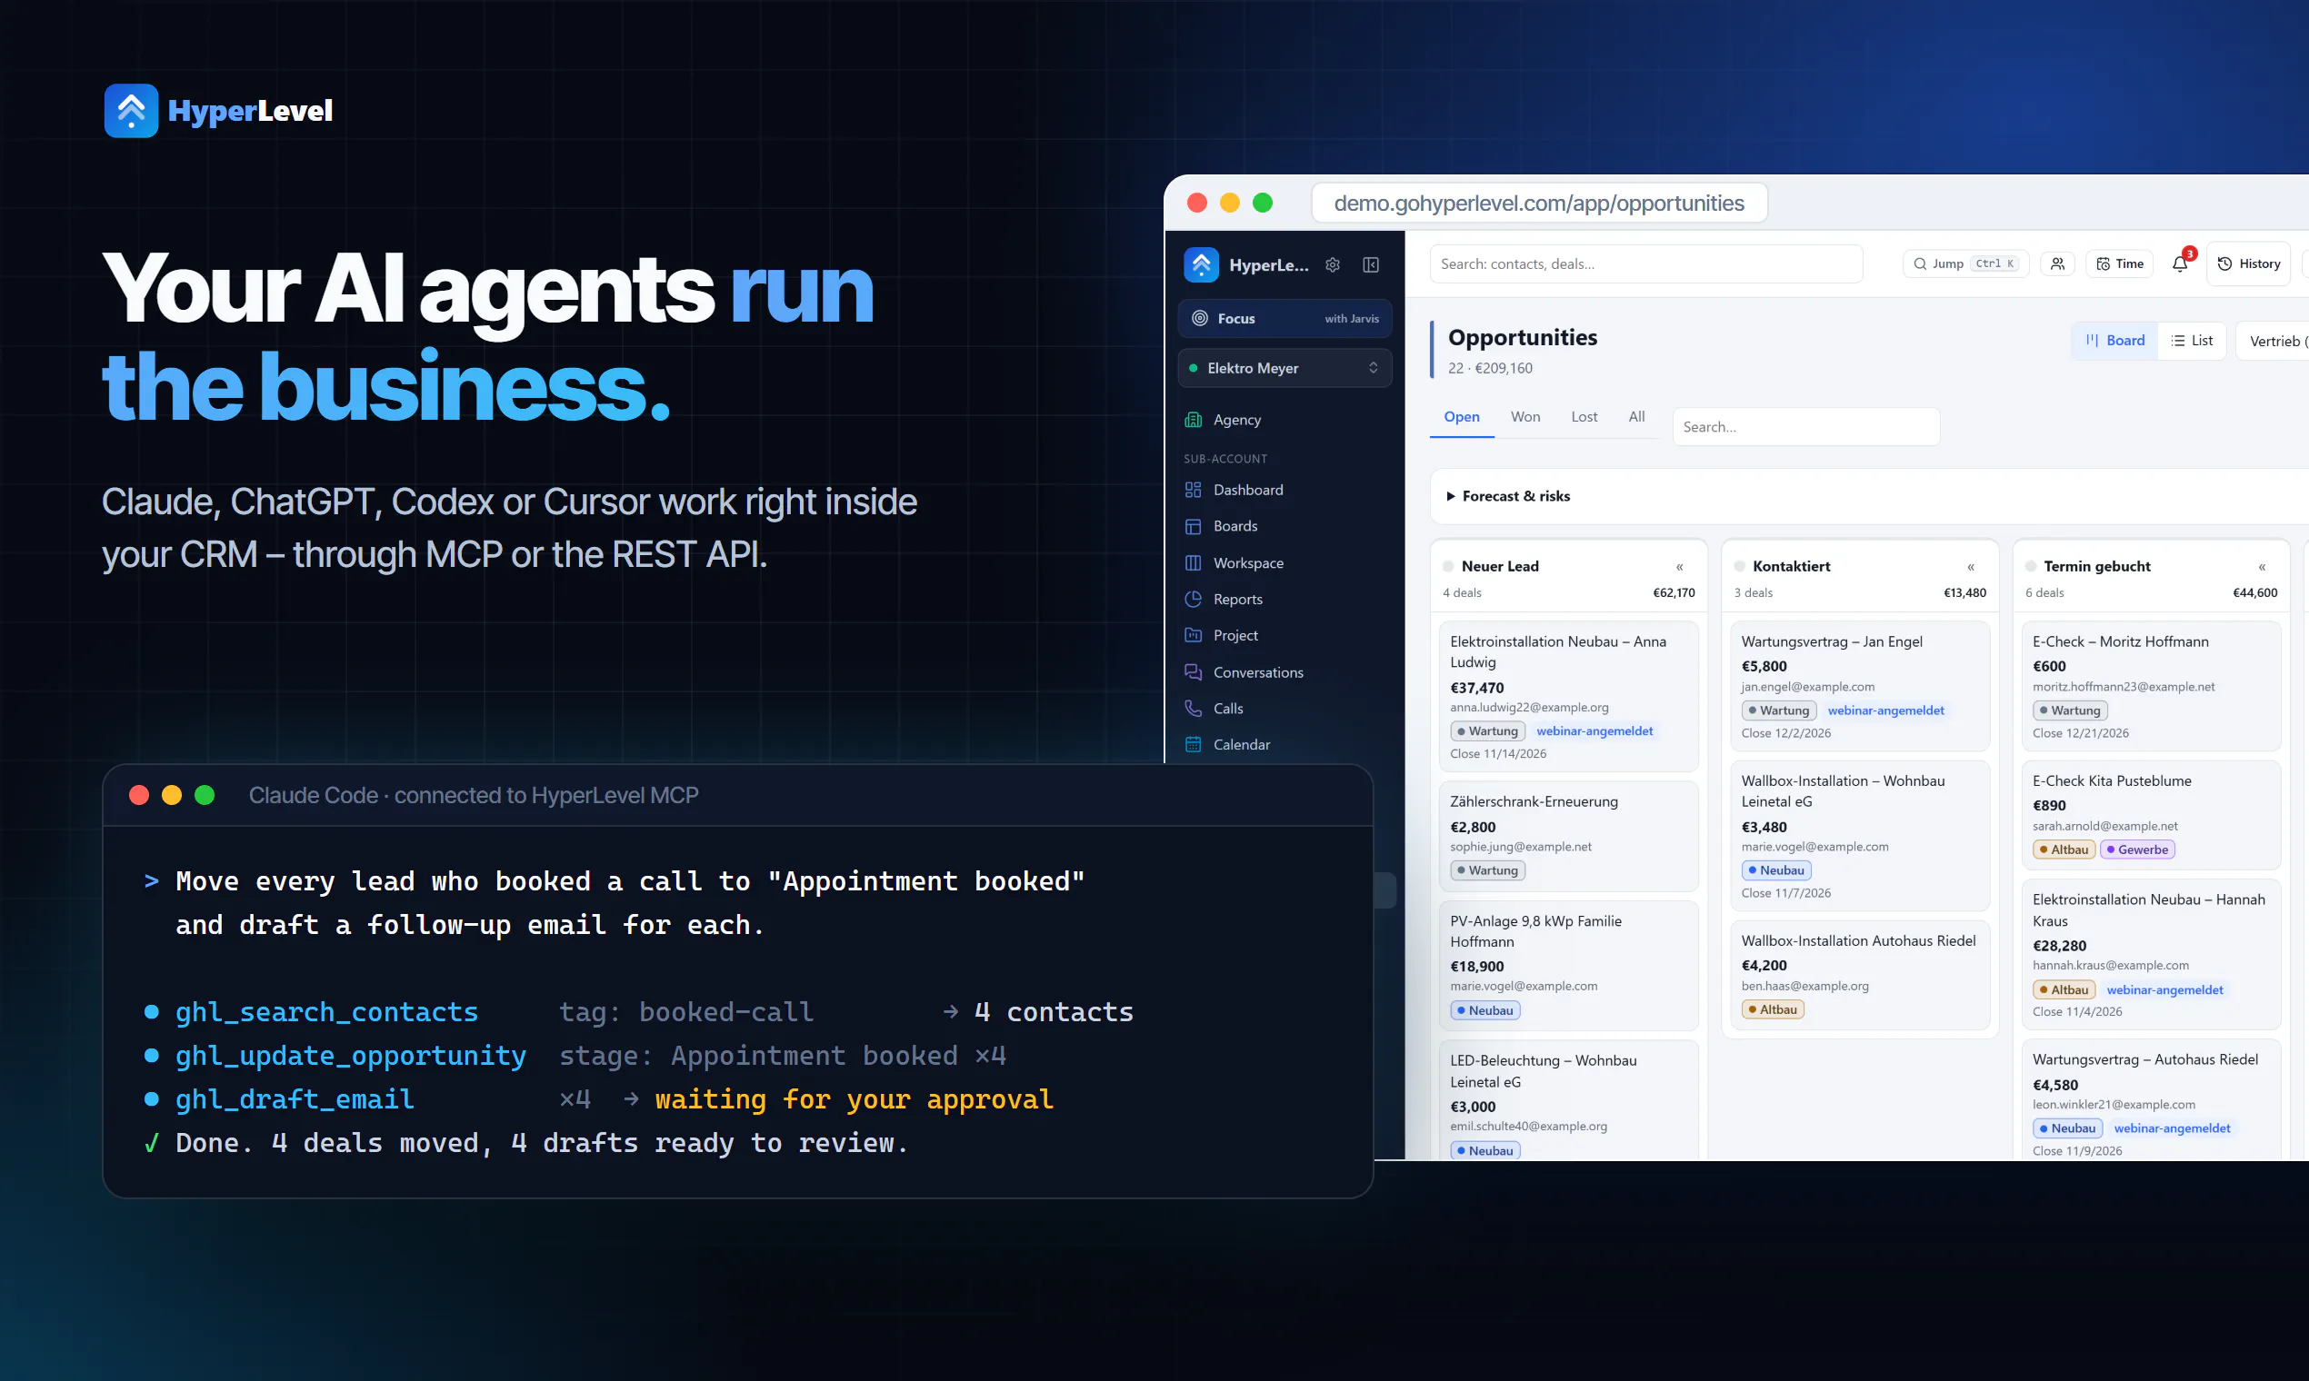Image resolution: width=2309 pixels, height=1381 pixels.
Task: Click the Jump Ctrl K button
Action: tap(1965, 264)
